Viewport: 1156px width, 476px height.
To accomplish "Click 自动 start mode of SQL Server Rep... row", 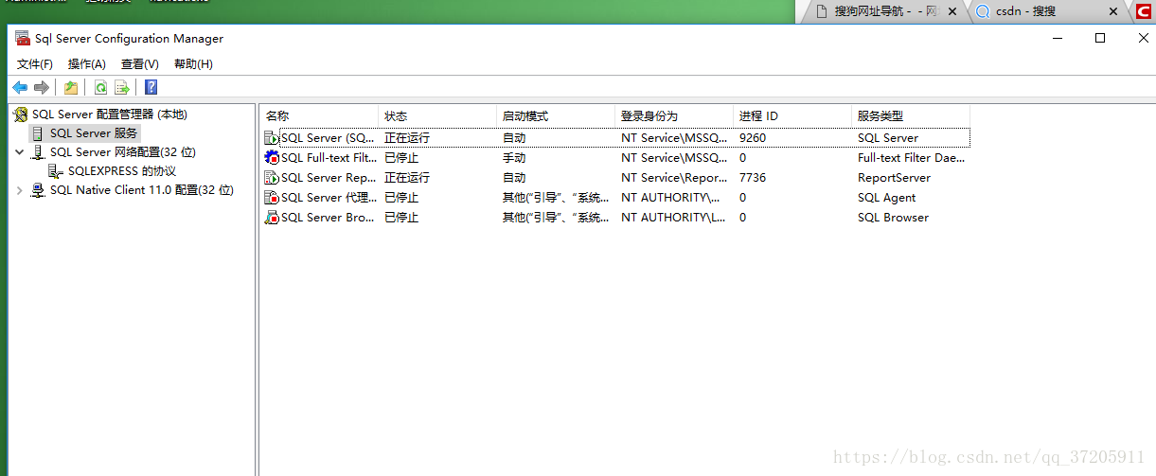I will point(514,178).
